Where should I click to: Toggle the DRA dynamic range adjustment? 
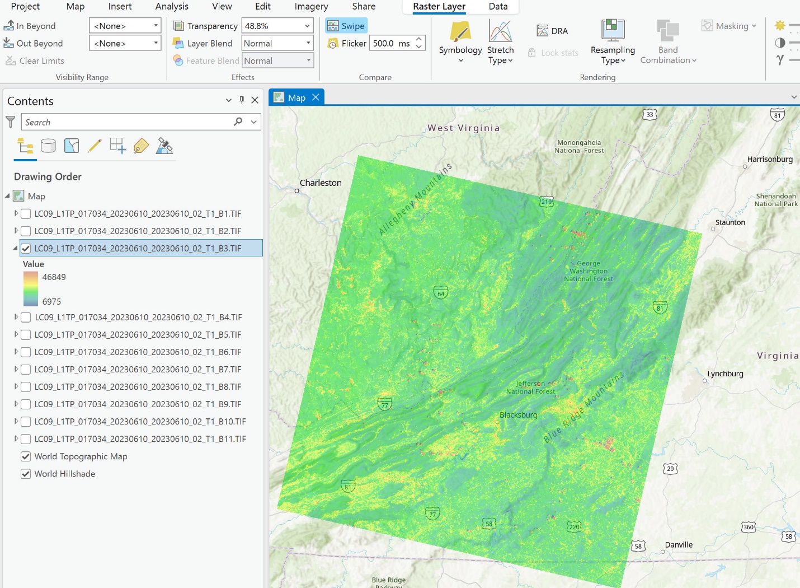(552, 31)
